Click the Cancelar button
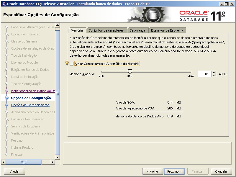The height and width of the screenshot is (177, 236). [222, 171]
